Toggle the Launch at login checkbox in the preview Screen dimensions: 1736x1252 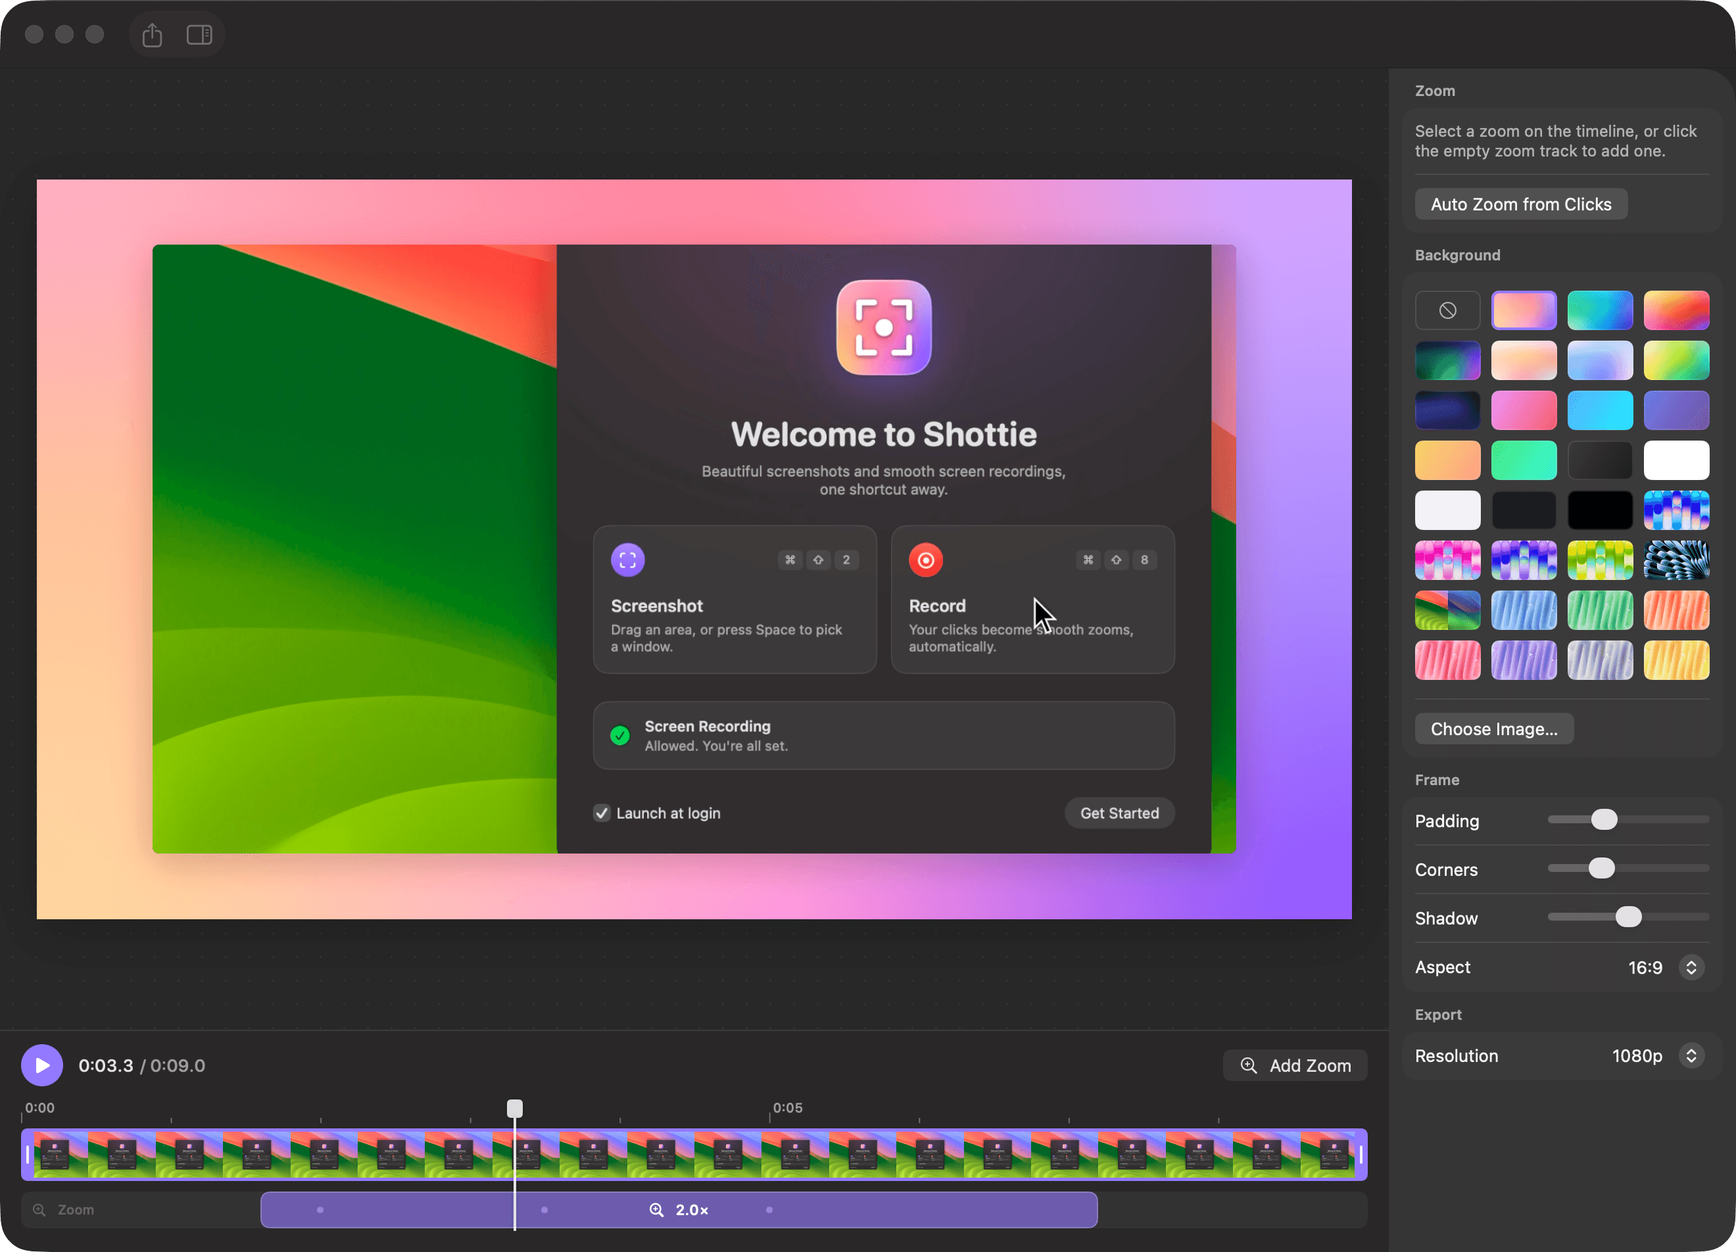click(602, 813)
